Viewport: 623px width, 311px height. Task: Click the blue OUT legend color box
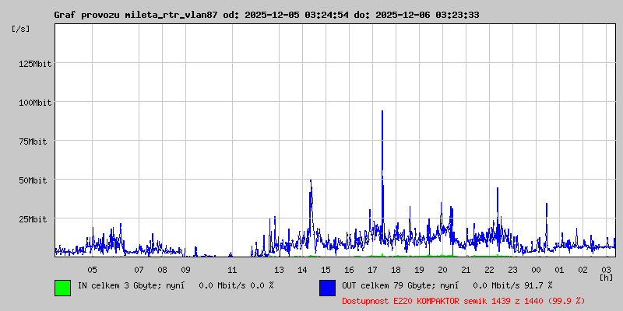point(327,288)
